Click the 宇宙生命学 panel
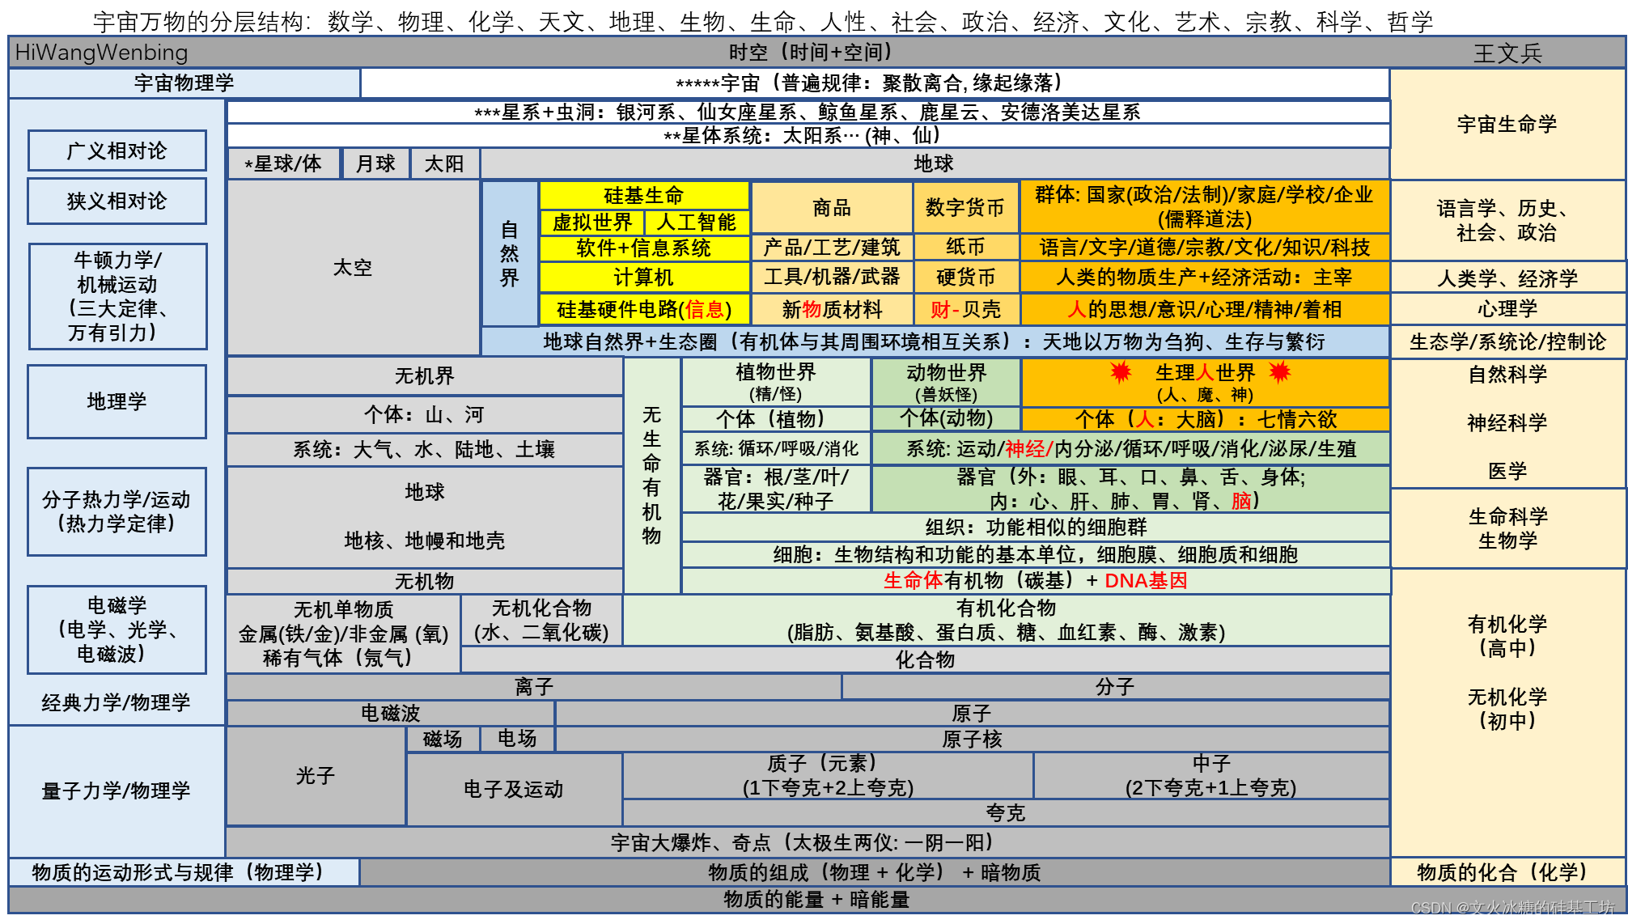This screenshot has height=924, width=1628. coord(1507,124)
